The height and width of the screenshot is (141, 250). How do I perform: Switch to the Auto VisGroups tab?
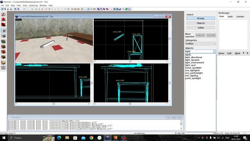tap(230, 16)
